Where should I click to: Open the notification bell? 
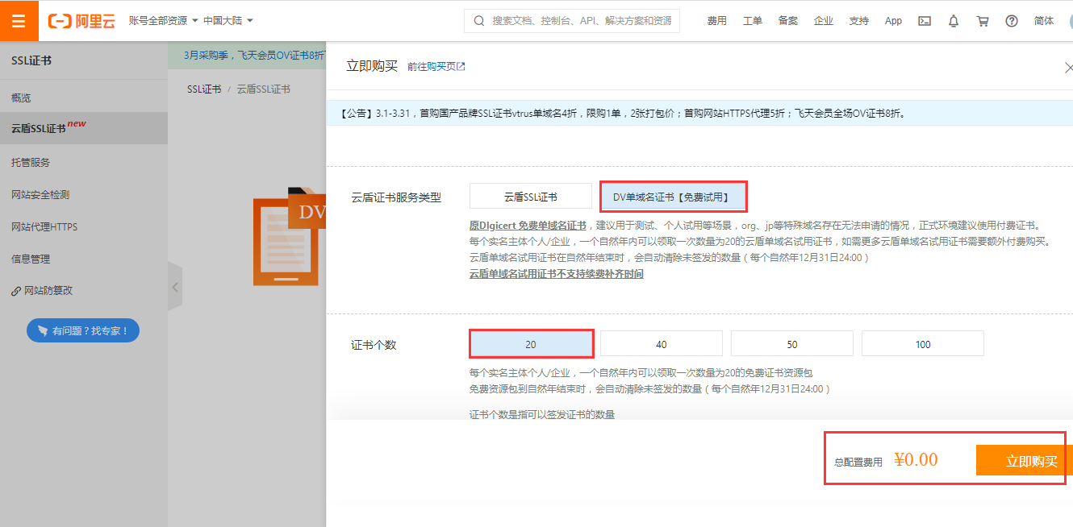[954, 21]
